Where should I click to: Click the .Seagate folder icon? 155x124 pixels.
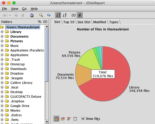(x=7, y=78)
